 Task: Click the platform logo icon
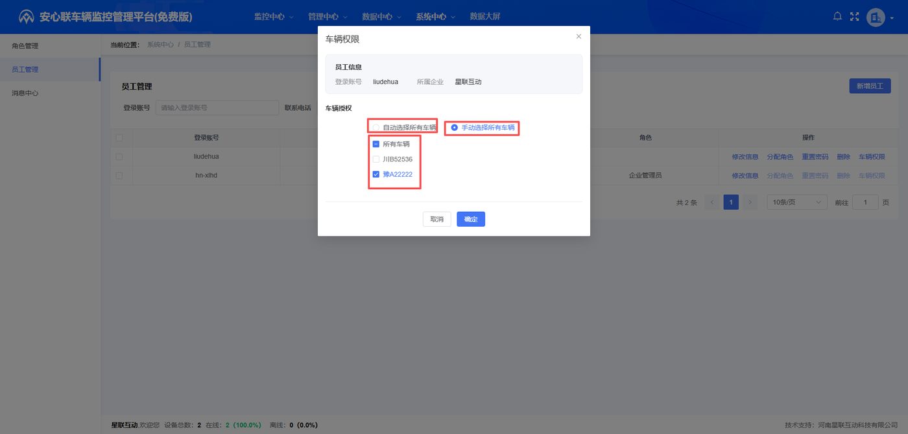tap(27, 17)
